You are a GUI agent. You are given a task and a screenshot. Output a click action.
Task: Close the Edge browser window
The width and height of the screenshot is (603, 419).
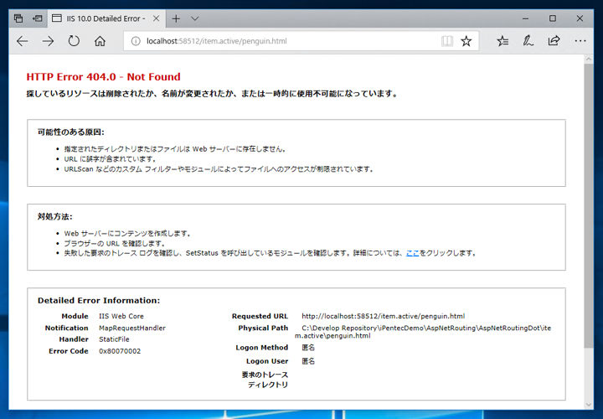click(580, 18)
